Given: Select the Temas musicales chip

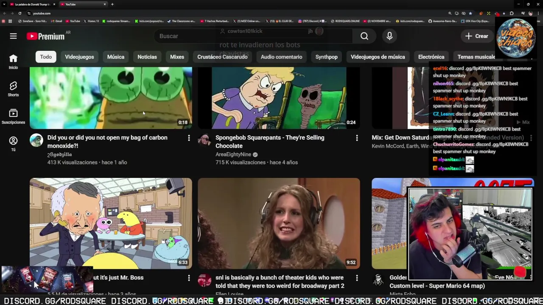Looking at the screenshot, I should 476,57.
